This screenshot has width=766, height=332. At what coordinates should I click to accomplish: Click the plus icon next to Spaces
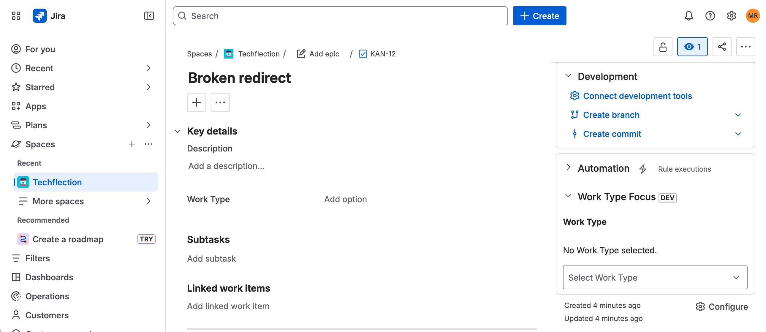132,144
